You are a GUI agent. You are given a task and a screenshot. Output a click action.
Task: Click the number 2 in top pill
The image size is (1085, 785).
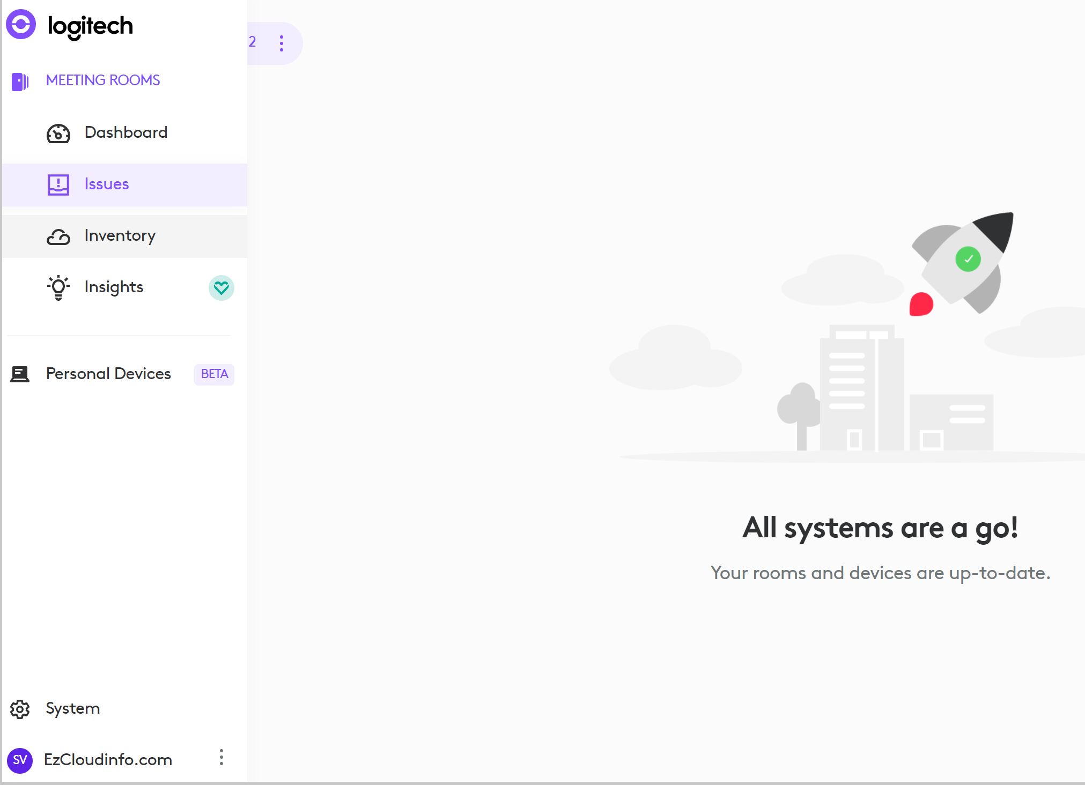click(253, 42)
